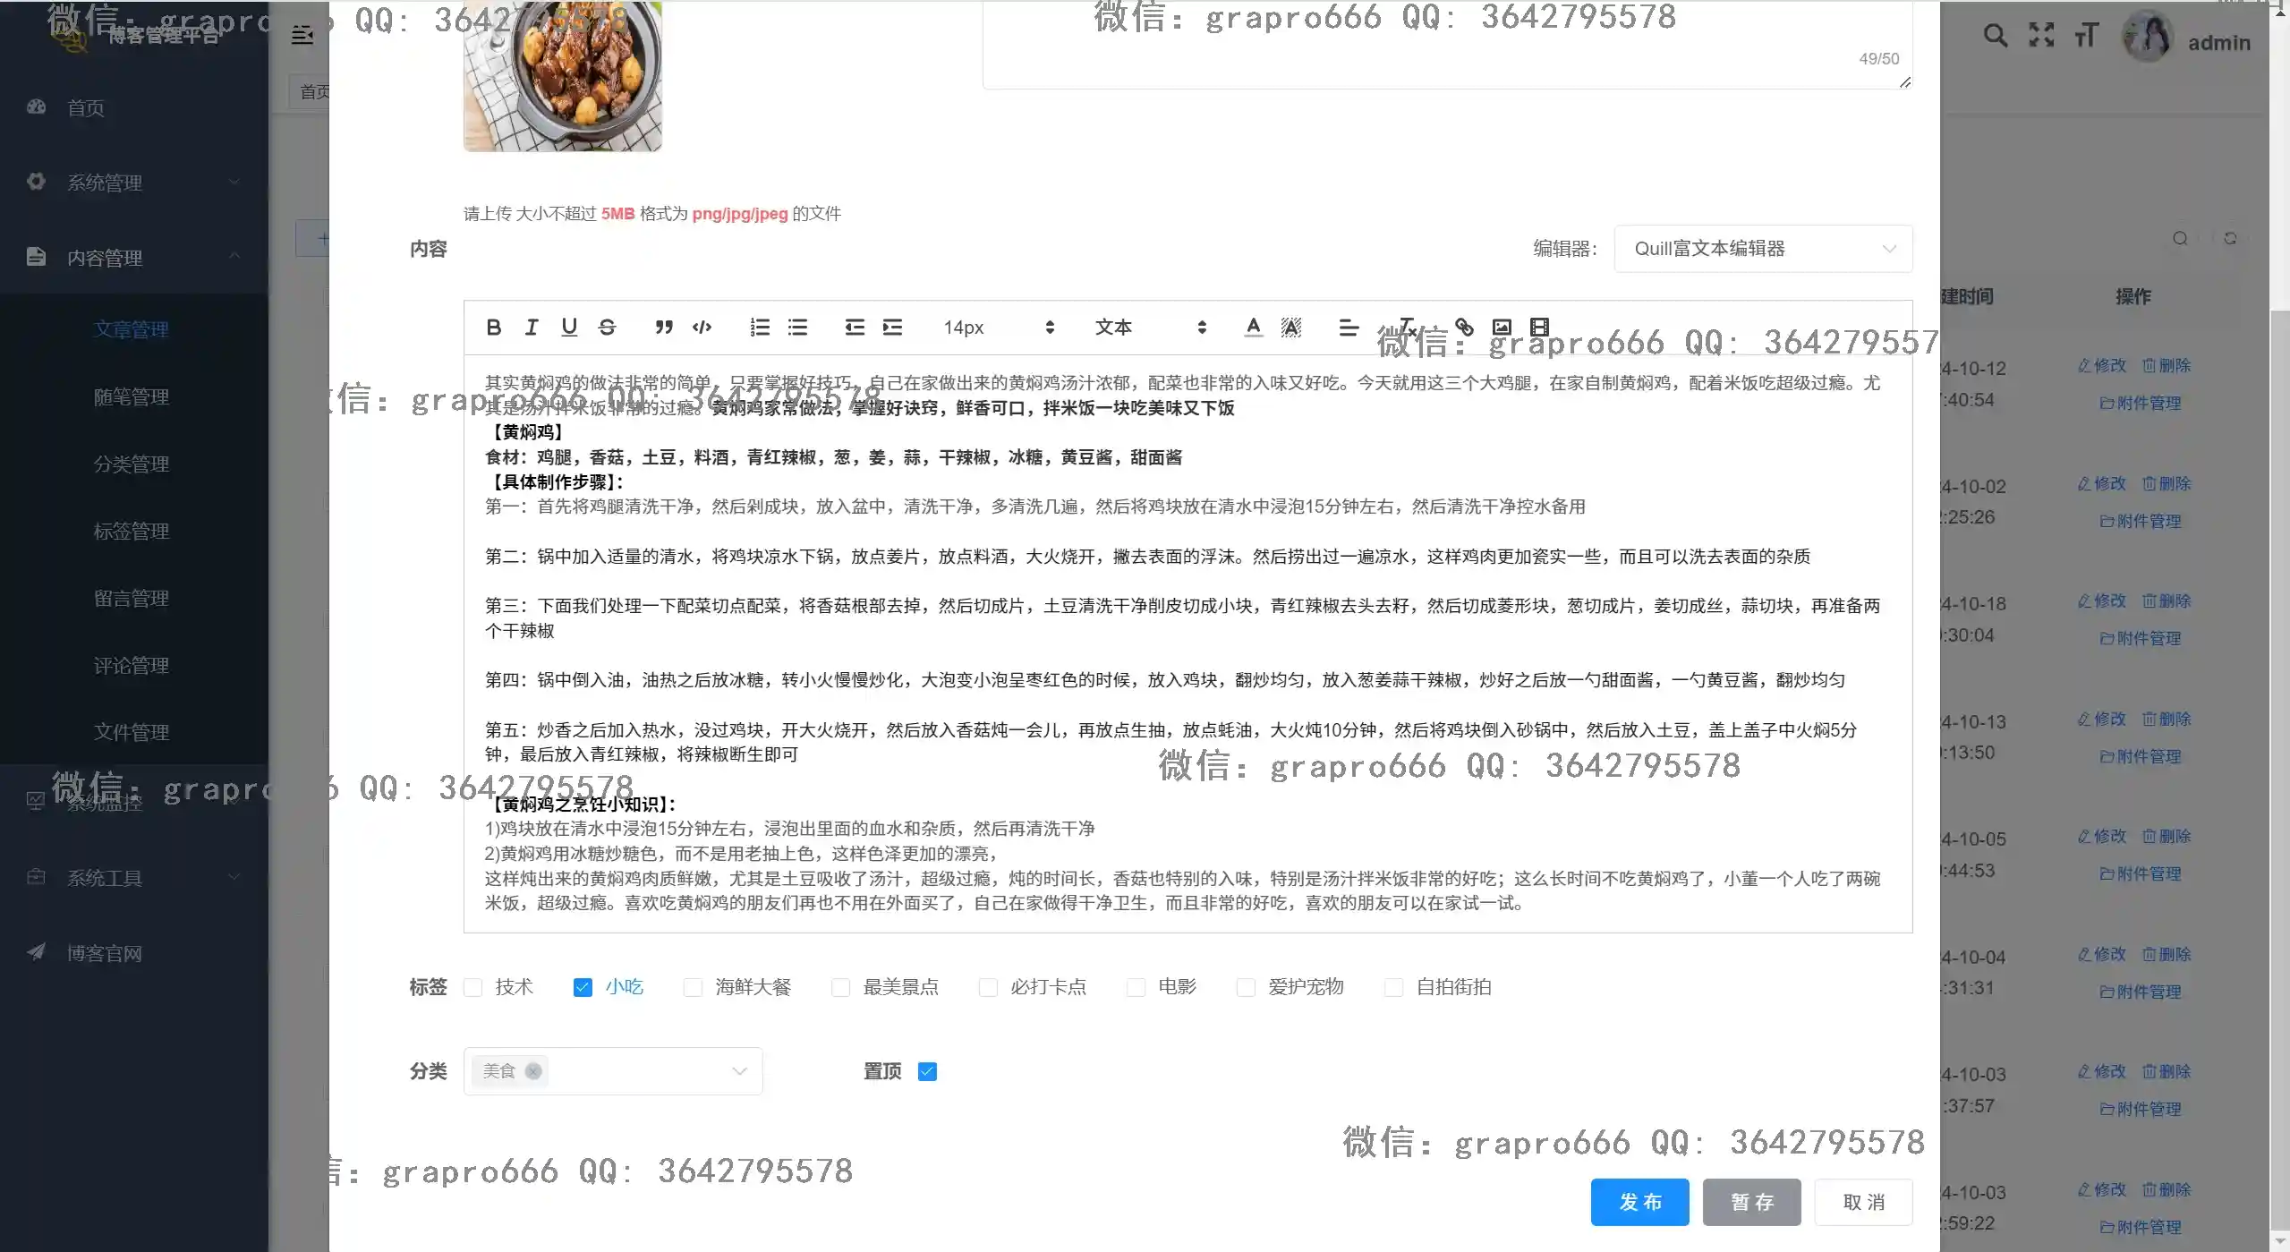The width and height of the screenshot is (2290, 1252).
Task: Open 随笔管理 in the sidebar
Action: click(132, 396)
